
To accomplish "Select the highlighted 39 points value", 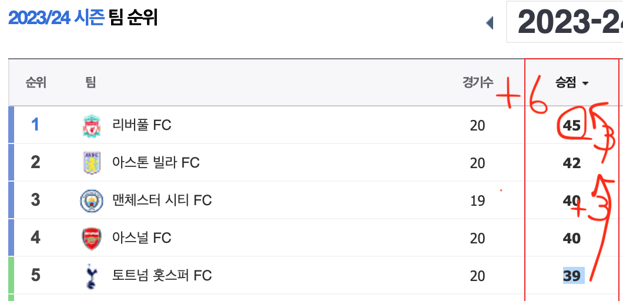I will pos(573,276).
